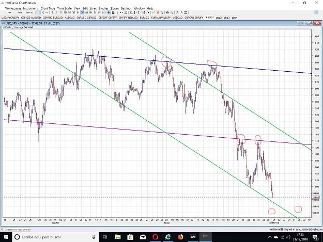This screenshot has width=323, height=242.
Task: Open Task View on the taskbar
Action: tap(105, 237)
